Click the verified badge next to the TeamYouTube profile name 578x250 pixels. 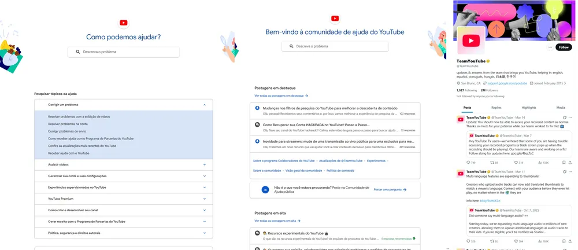[x=488, y=61]
